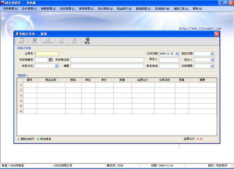Select row 6 header in the detail grid
Image resolution: width=234 pixels, height=169 pixels.
pos(20,111)
